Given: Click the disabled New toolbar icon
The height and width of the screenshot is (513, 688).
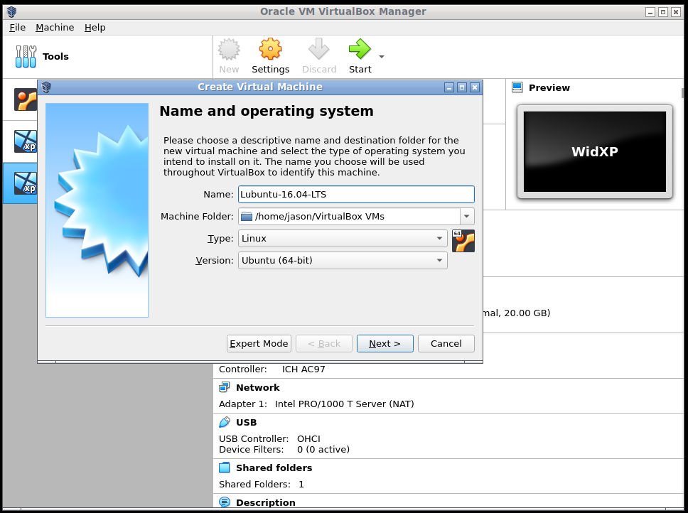Looking at the screenshot, I should 229,49.
